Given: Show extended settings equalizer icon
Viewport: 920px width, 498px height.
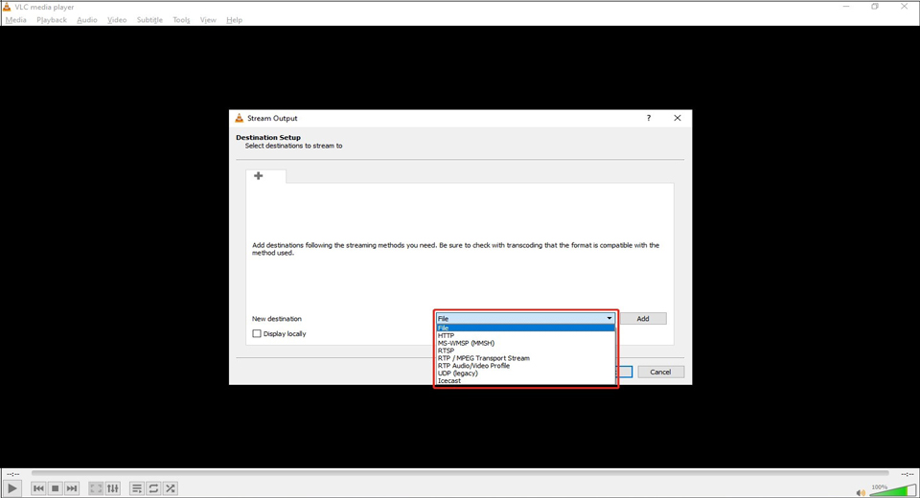Looking at the screenshot, I should click(113, 488).
